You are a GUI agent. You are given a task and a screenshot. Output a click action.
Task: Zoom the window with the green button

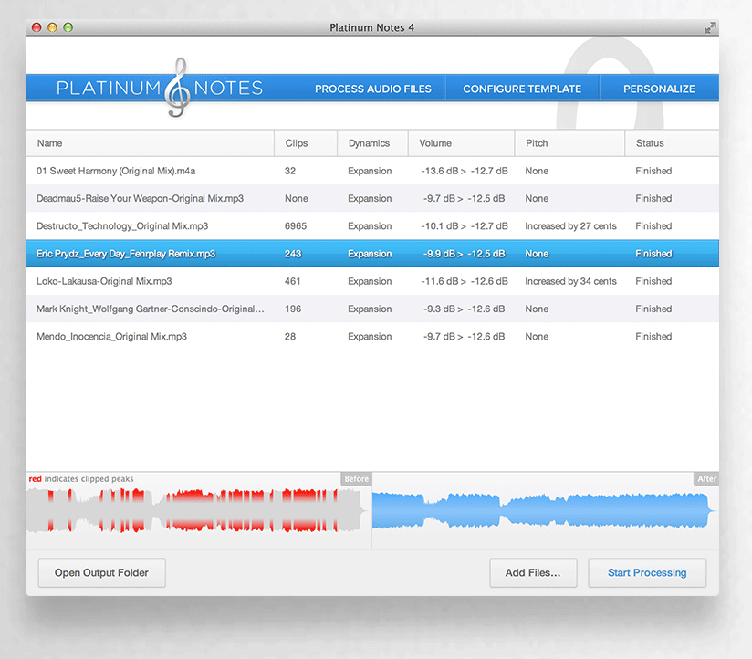[68, 27]
